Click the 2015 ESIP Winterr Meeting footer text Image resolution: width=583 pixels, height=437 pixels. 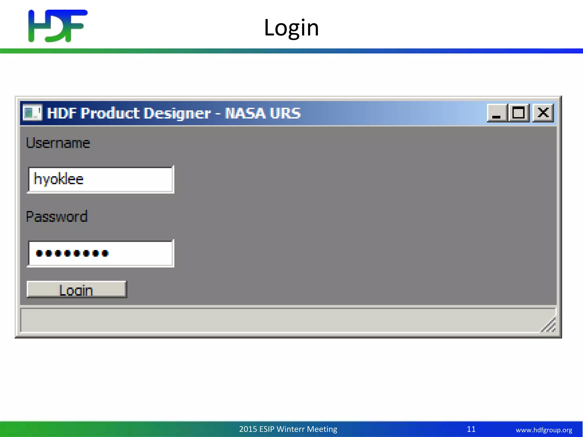tap(288, 429)
